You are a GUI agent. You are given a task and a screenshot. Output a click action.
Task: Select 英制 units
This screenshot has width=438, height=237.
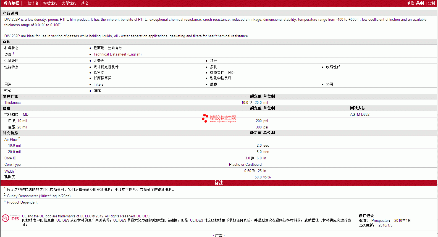click(420, 3)
